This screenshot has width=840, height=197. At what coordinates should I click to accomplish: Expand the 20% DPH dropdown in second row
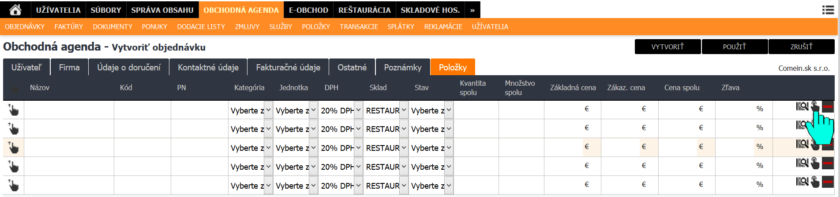click(341, 129)
